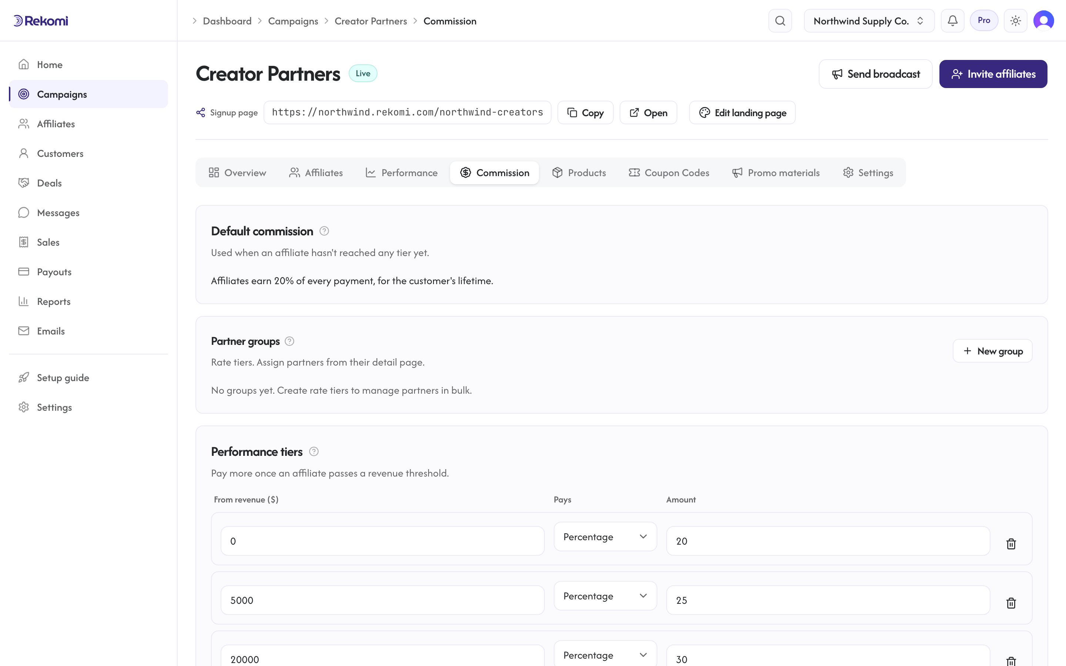
Task: Open Pays dropdown for the 5000 revenue tier
Action: click(605, 596)
